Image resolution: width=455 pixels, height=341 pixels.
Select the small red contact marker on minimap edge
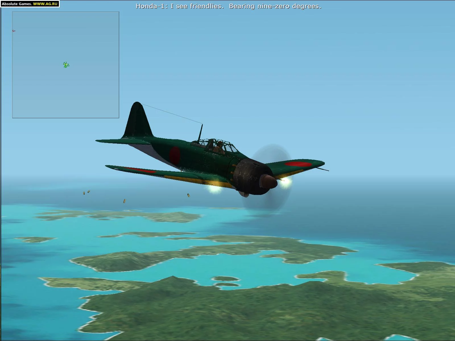(x=14, y=31)
